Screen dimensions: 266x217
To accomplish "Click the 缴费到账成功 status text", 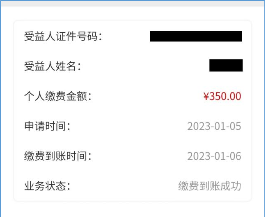I will coord(210,186).
